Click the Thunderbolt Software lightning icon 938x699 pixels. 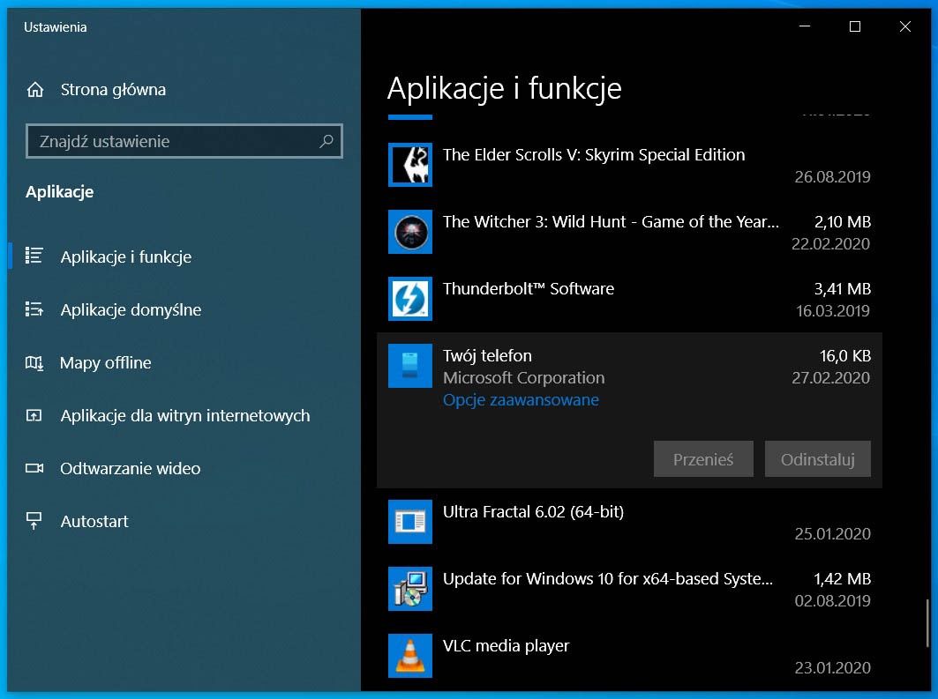tap(410, 299)
